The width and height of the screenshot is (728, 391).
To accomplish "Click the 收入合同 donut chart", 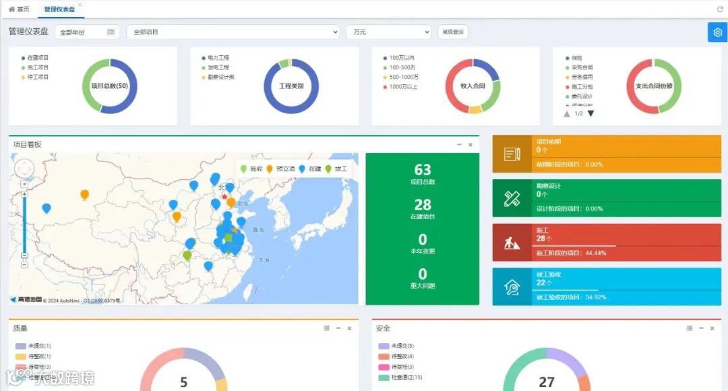I will pos(473,86).
